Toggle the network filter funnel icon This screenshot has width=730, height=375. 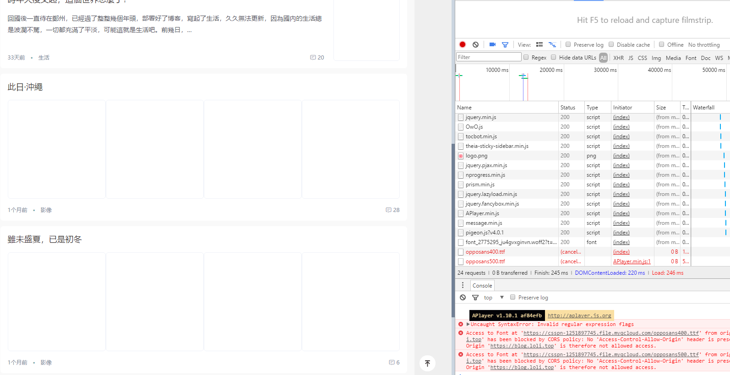505,44
